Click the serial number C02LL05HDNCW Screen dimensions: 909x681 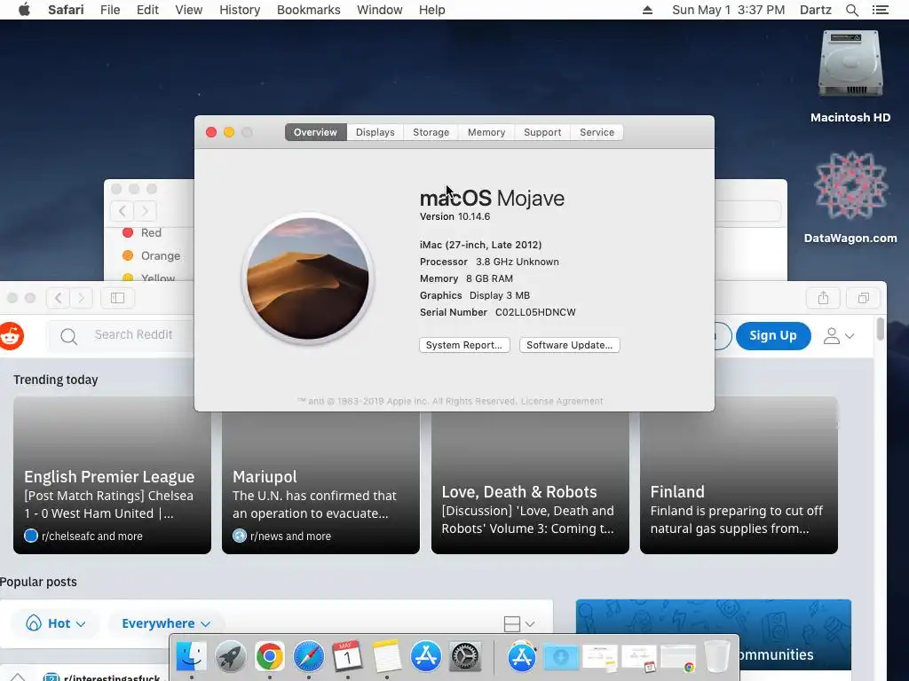click(x=535, y=312)
